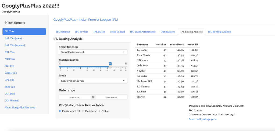This screenshot has width=275, height=131.
Task: Choose the Plot(static) radio option
Action: [83, 111]
